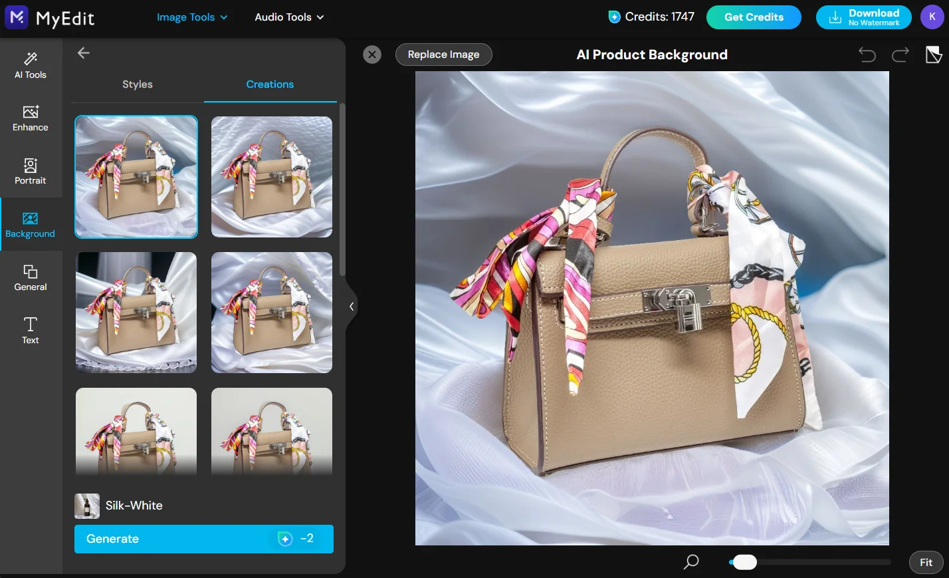Open the edit annotation icon top right
949x578 pixels.
[x=934, y=55]
